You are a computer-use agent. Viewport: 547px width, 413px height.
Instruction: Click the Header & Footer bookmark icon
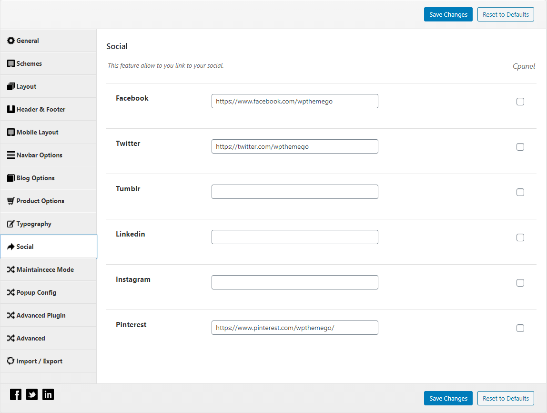click(11, 109)
